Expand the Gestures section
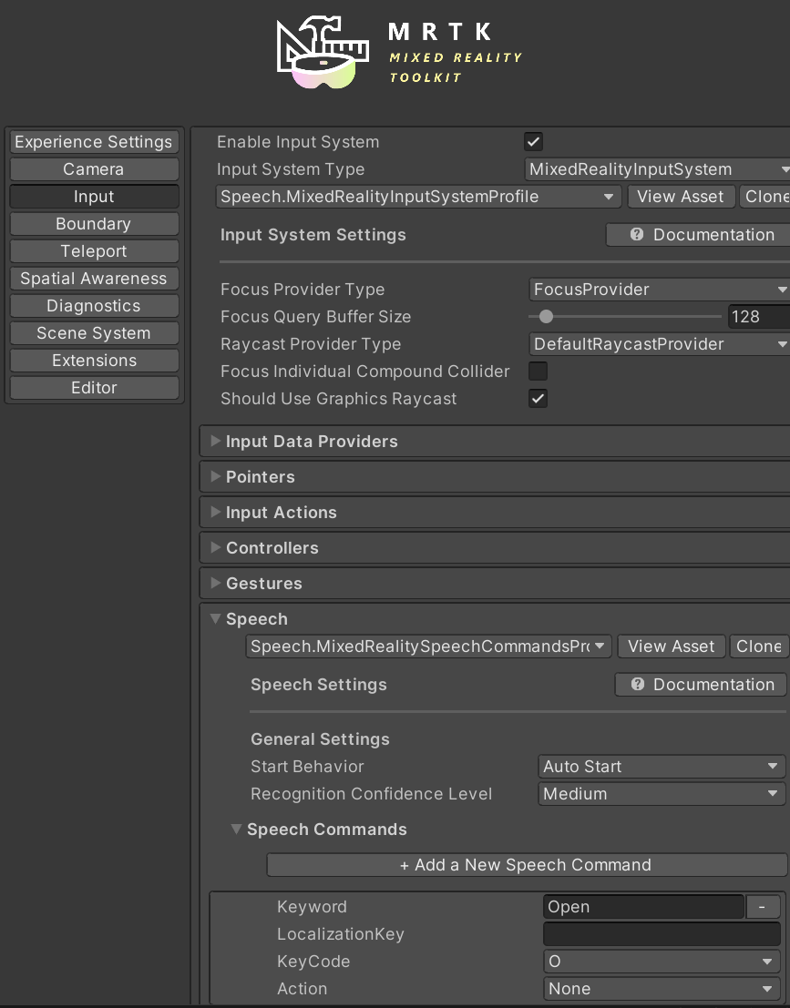The height and width of the screenshot is (1008, 790). click(215, 583)
